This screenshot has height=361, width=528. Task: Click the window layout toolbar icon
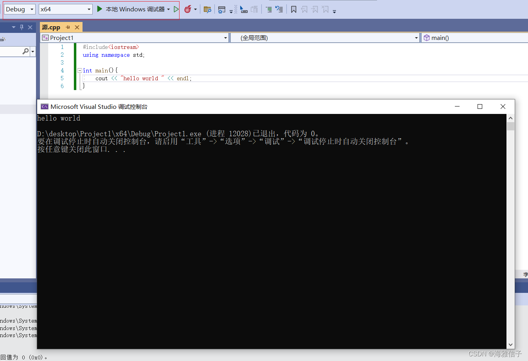[222, 9]
